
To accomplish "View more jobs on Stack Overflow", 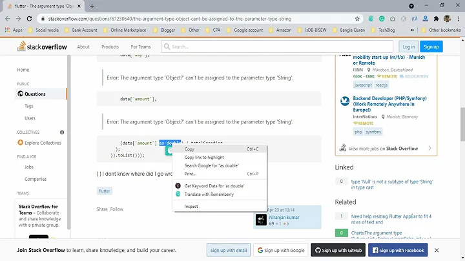I will 386,149.
